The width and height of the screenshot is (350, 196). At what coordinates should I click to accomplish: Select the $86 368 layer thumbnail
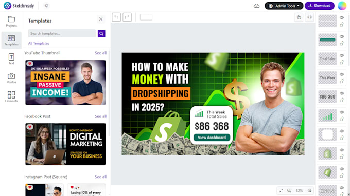click(327, 96)
